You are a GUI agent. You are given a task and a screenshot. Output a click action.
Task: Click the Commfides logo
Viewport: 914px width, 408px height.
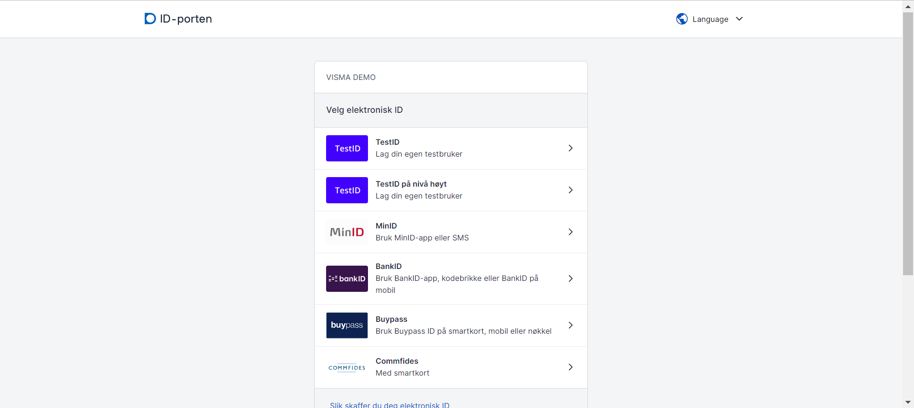point(347,368)
